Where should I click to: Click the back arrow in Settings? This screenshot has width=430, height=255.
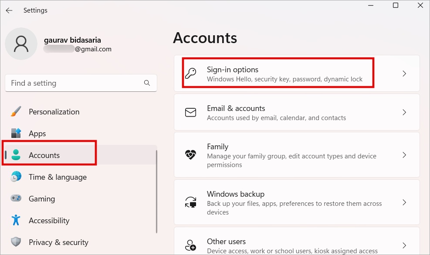pyautogui.click(x=9, y=10)
